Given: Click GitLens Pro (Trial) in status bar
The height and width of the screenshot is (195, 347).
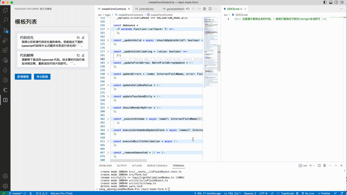Looking at the screenshot, I should pos(61,193).
